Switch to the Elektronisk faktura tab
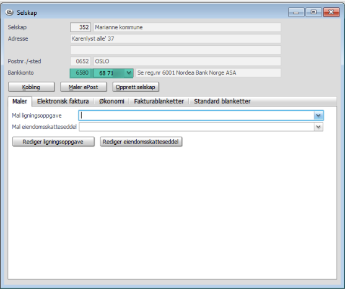 tap(63, 101)
